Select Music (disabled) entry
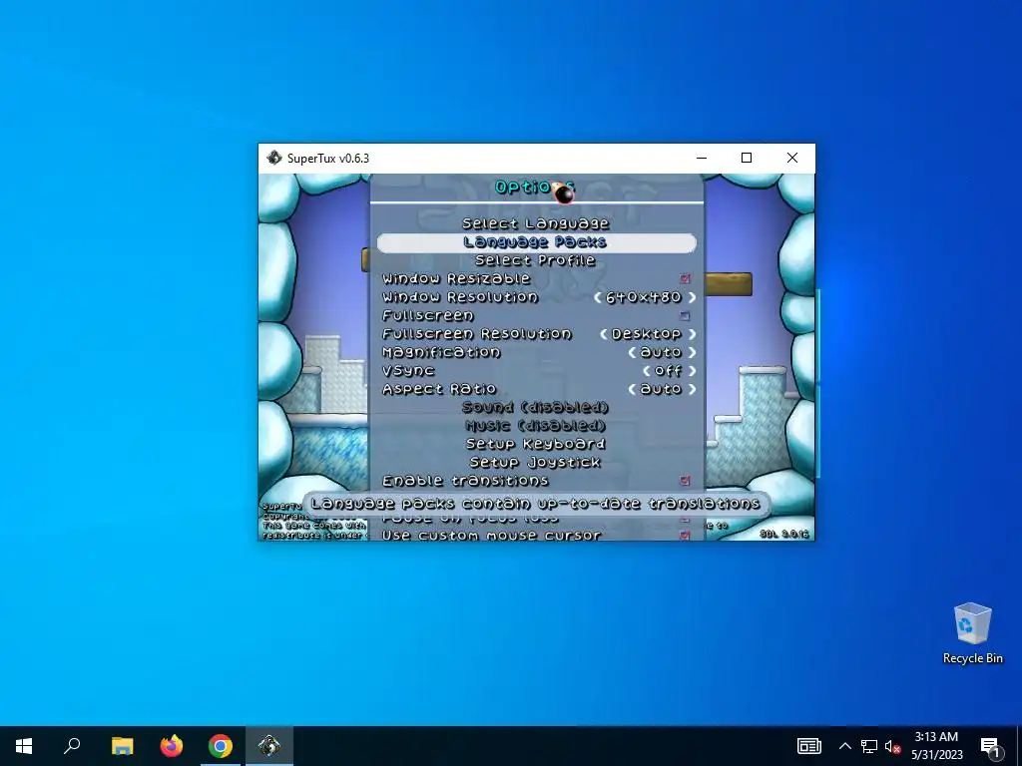1022x766 pixels. tap(536, 425)
